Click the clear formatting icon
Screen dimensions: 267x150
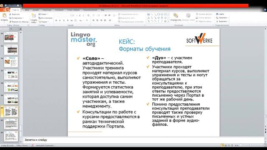pos(88,15)
